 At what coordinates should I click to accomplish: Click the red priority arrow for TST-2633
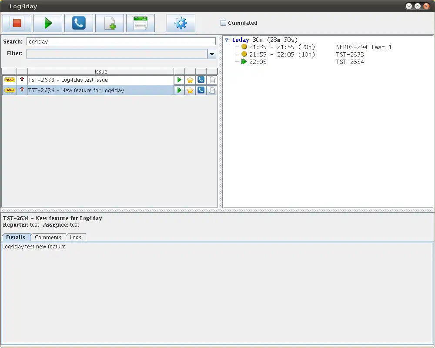click(22, 79)
